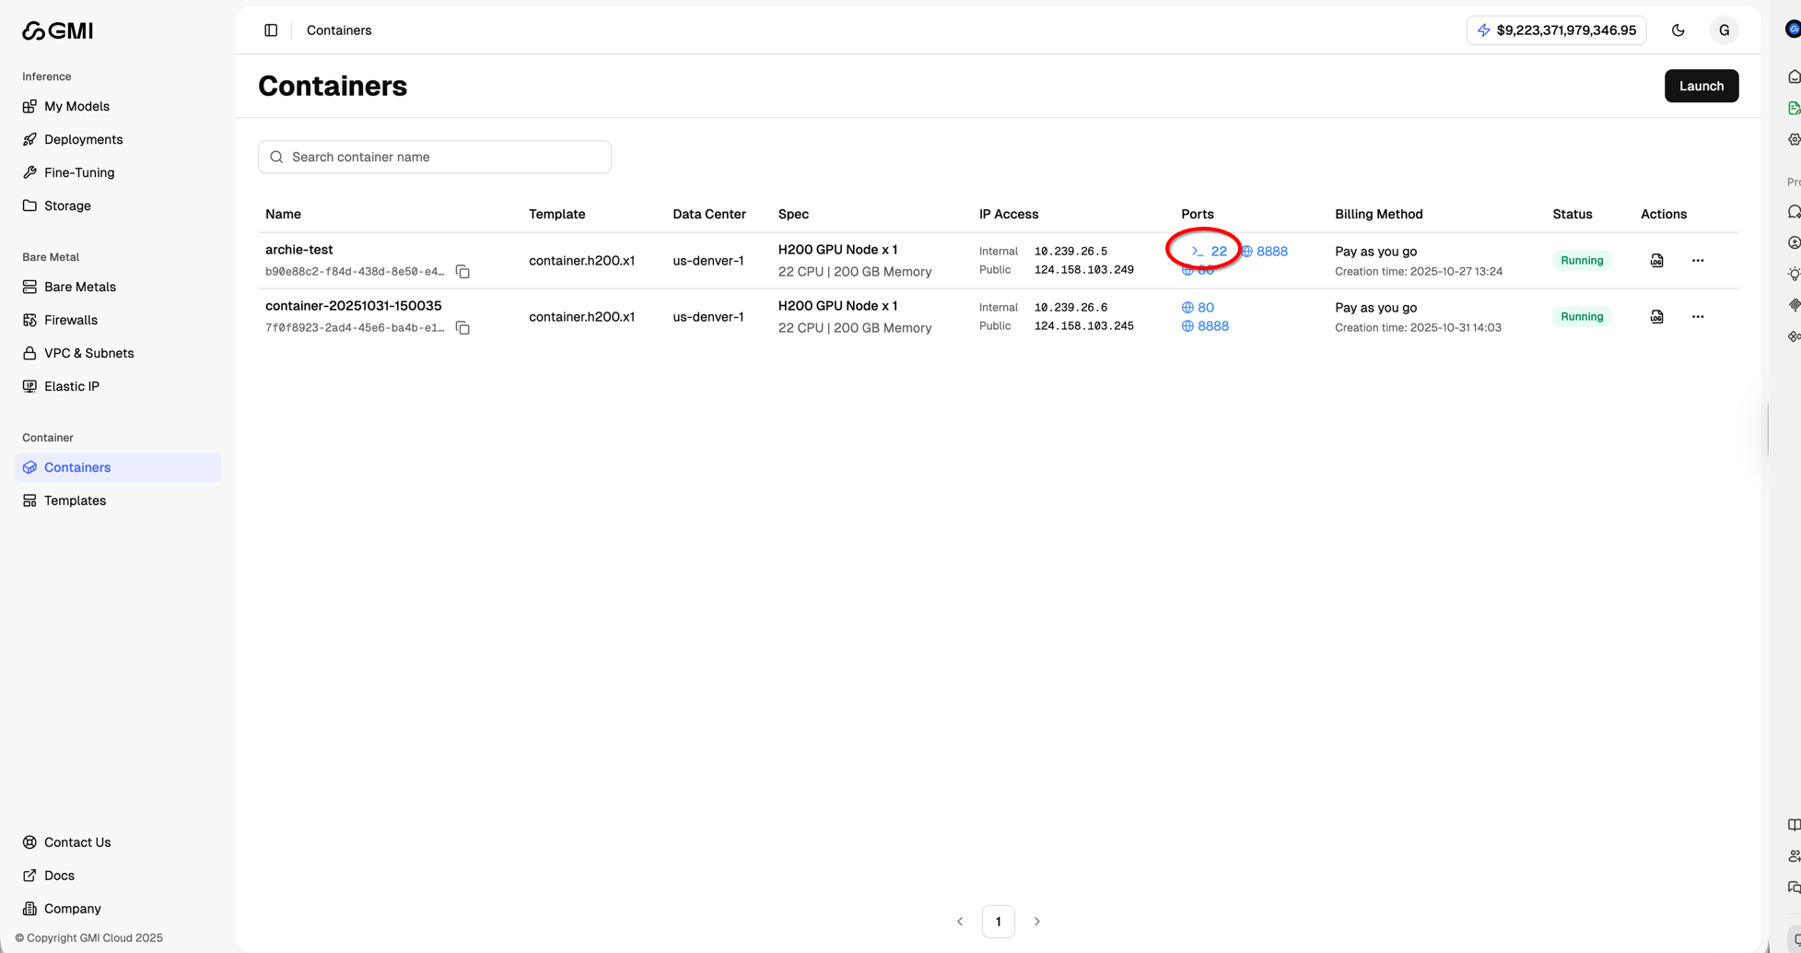Viewport: 1801px width, 953px height.
Task: Select page 1 in pagination
Action: pos(999,922)
